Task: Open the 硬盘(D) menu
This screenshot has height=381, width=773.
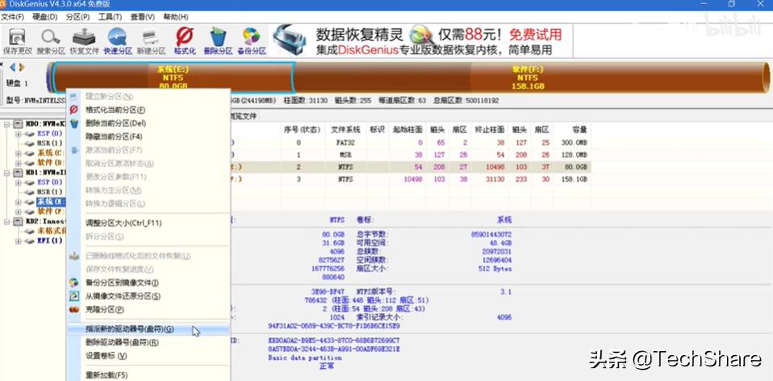Action: tap(45, 17)
